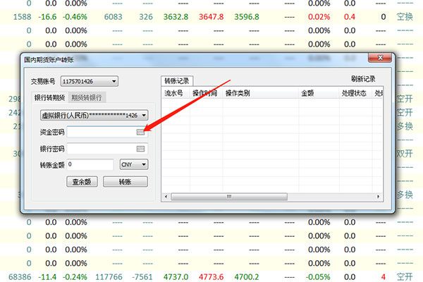This screenshot has width=423, height=282.
Task: Click red price 3647.8 in quote table
Action: coord(211,17)
